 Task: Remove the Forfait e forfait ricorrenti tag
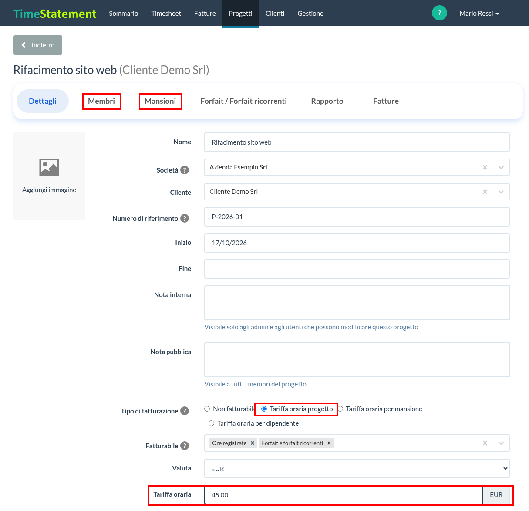329,443
